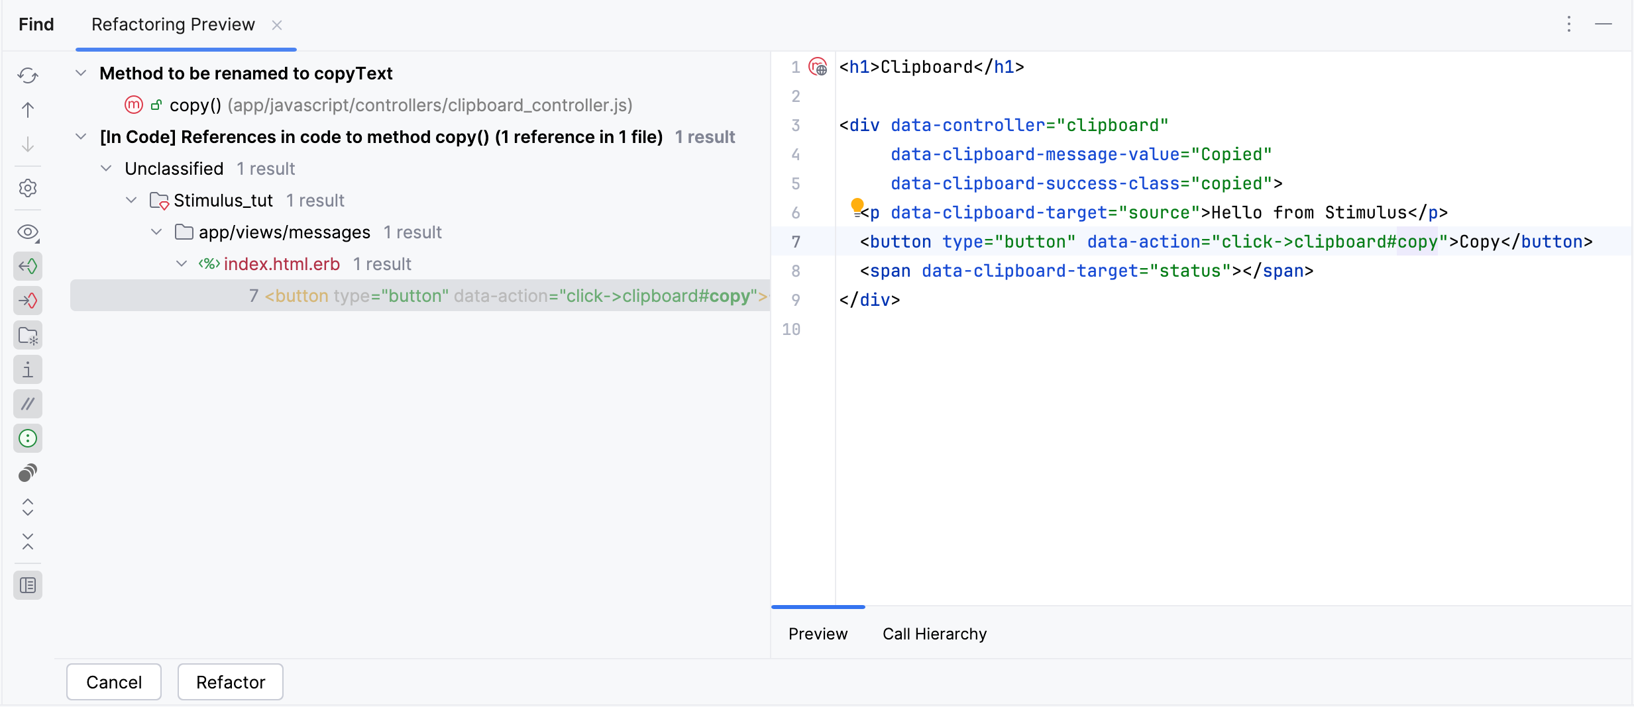Collapse the index.html.erb file chevron
Screen dimensions: 1634x707
tap(182, 263)
